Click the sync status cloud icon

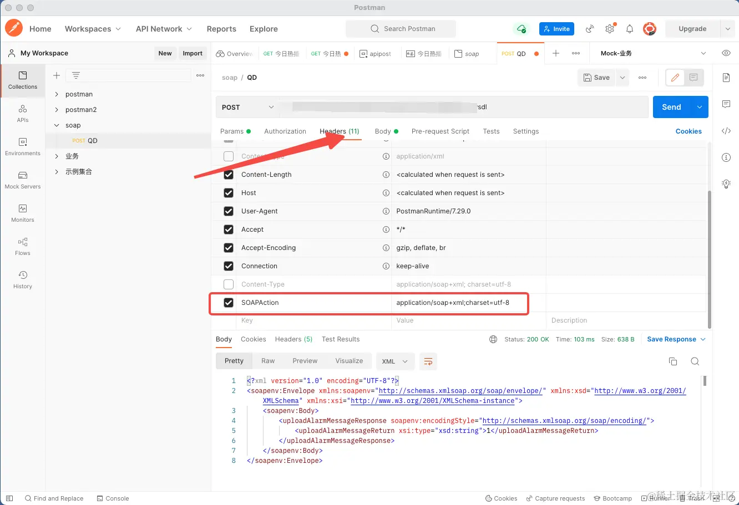(521, 29)
